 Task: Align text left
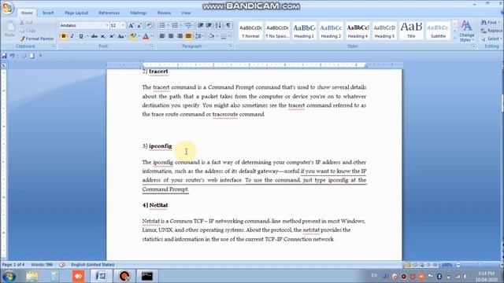tap(162, 36)
